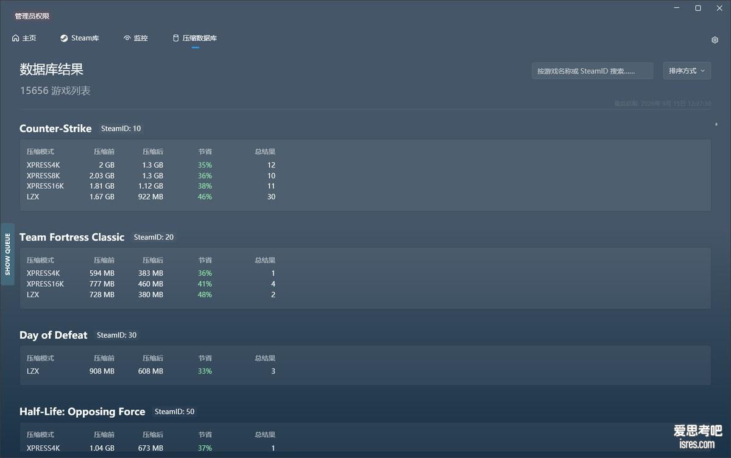Screen dimensions: 731x458
Task: Click the database icon beside 压缩数据库
Action: click(176, 38)
